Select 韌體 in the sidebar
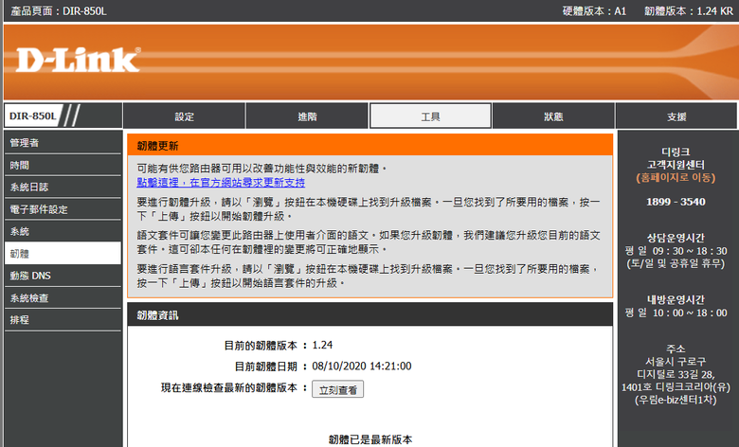Screen dimensions: 739x447 click(63, 254)
